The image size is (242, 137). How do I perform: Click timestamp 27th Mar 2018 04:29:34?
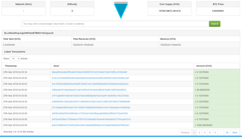pyautogui.click(x=15, y=72)
